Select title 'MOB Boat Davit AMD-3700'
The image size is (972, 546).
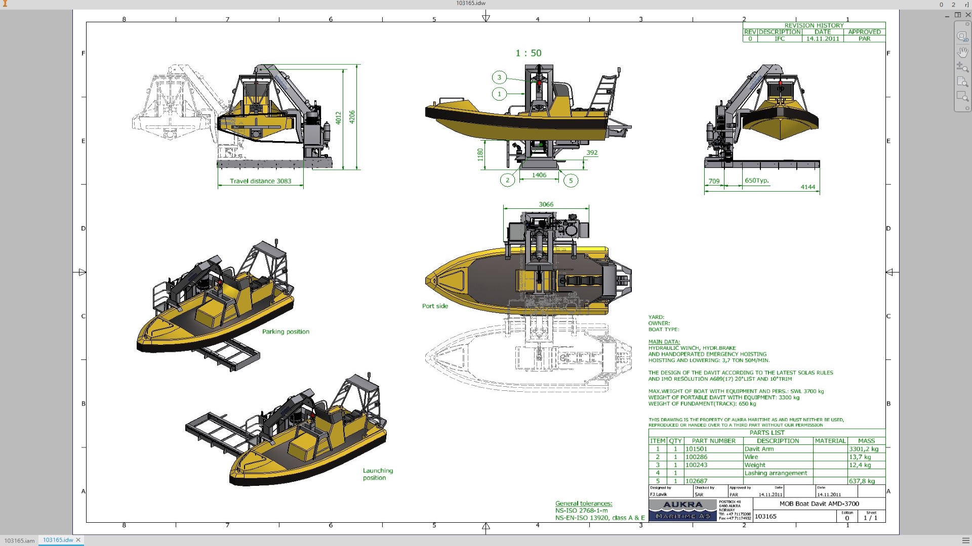(819, 504)
